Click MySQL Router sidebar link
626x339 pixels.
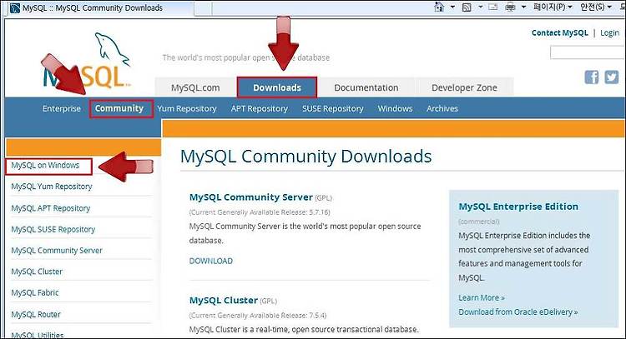tap(36, 314)
